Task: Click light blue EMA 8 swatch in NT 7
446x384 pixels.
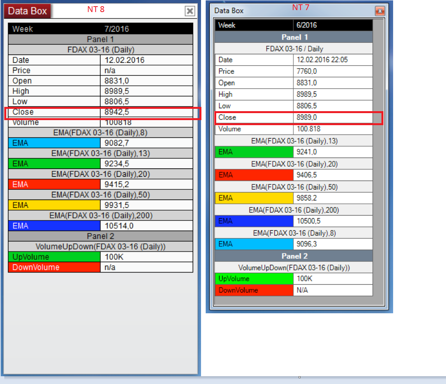Action: click(254, 244)
